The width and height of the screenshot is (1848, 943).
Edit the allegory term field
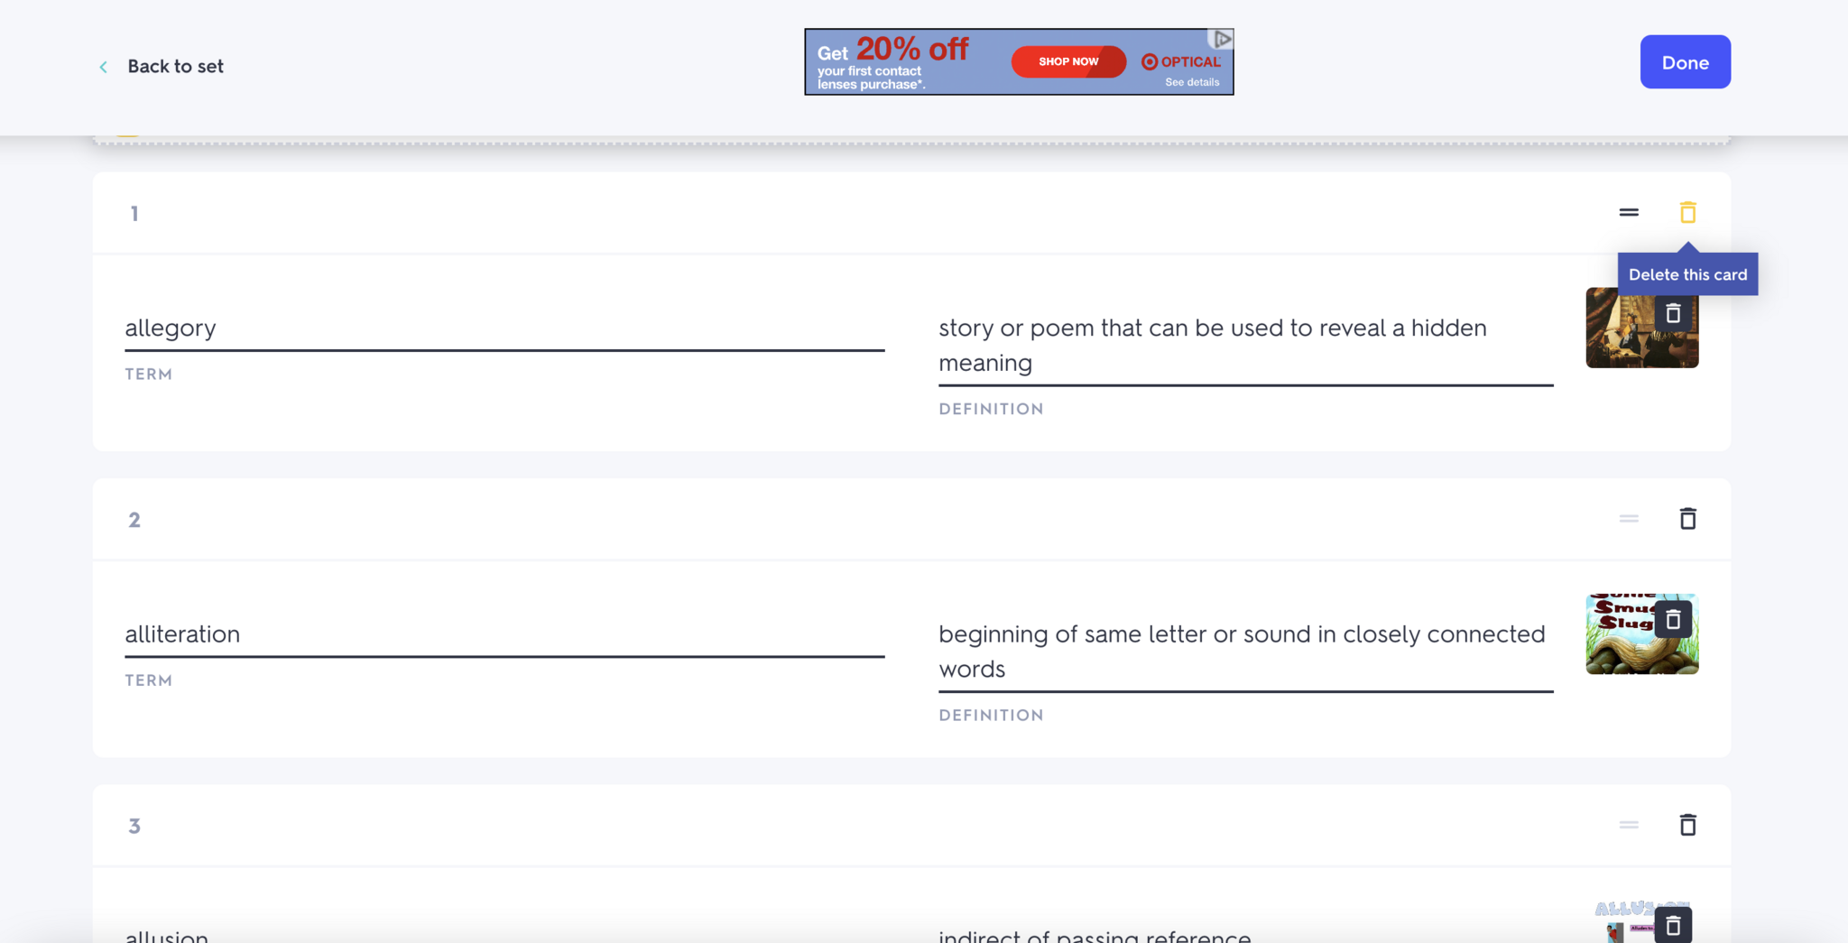(x=504, y=328)
